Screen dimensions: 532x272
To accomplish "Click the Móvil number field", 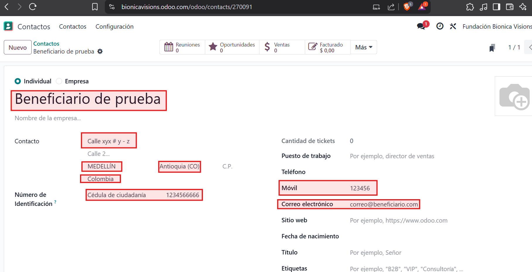I will click(x=360, y=188).
